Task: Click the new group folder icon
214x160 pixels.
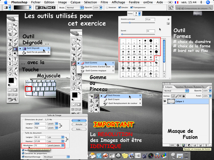Action: (x=195, y=145)
